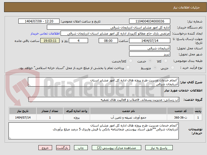Click the کد خدمت column header

(x=180, y=111)
